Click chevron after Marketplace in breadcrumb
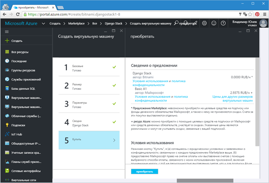The image size is (269, 183). 88,24
